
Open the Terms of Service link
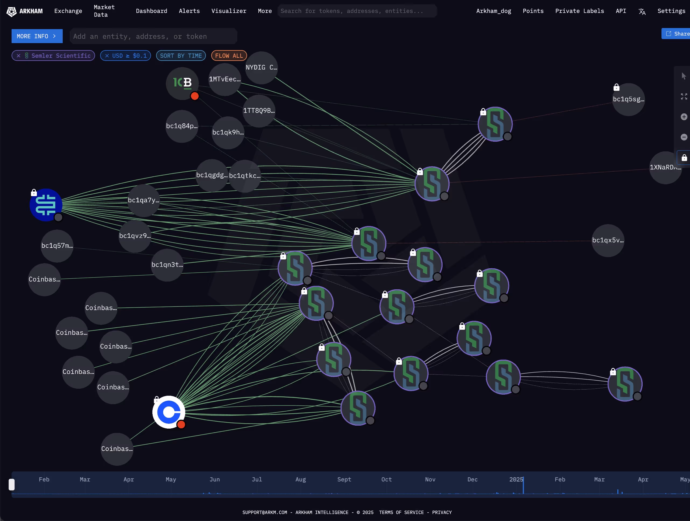(401, 512)
